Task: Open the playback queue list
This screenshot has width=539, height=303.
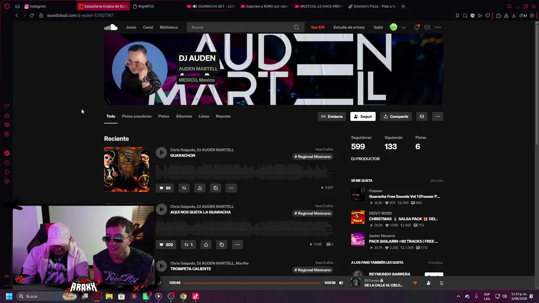Action: tap(442, 283)
